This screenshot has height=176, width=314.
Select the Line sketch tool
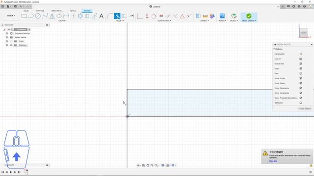pyautogui.click(x=31, y=16)
